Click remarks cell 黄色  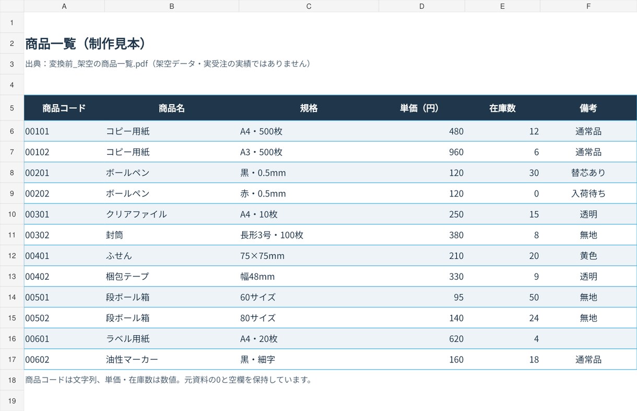tap(588, 256)
